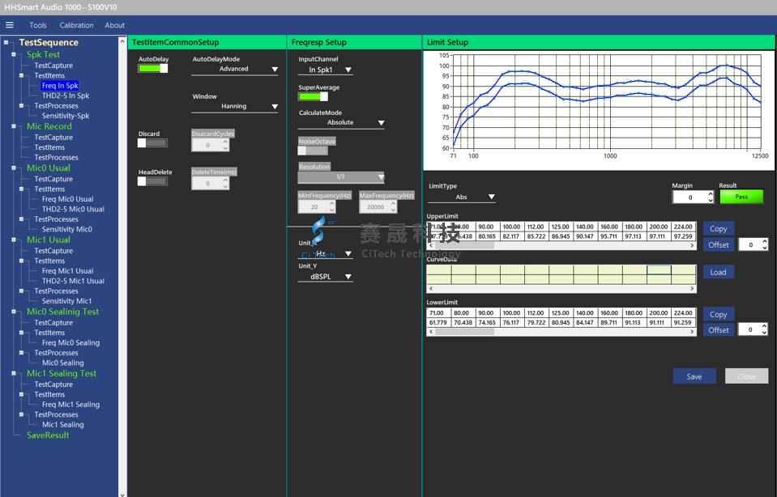Screen dimensions: 777x497
Task: Open the About menu
Action: (114, 25)
